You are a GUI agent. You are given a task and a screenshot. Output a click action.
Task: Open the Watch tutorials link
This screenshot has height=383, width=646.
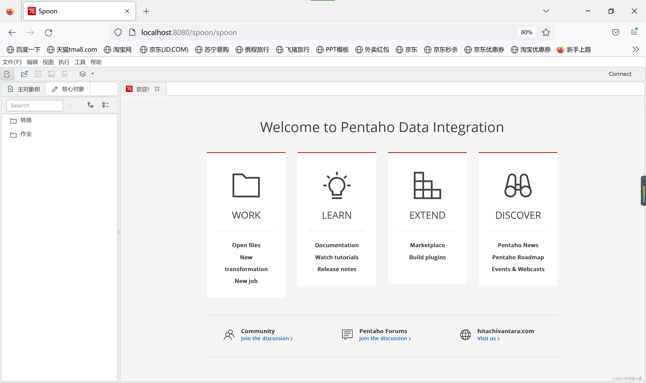click(337, 257)
